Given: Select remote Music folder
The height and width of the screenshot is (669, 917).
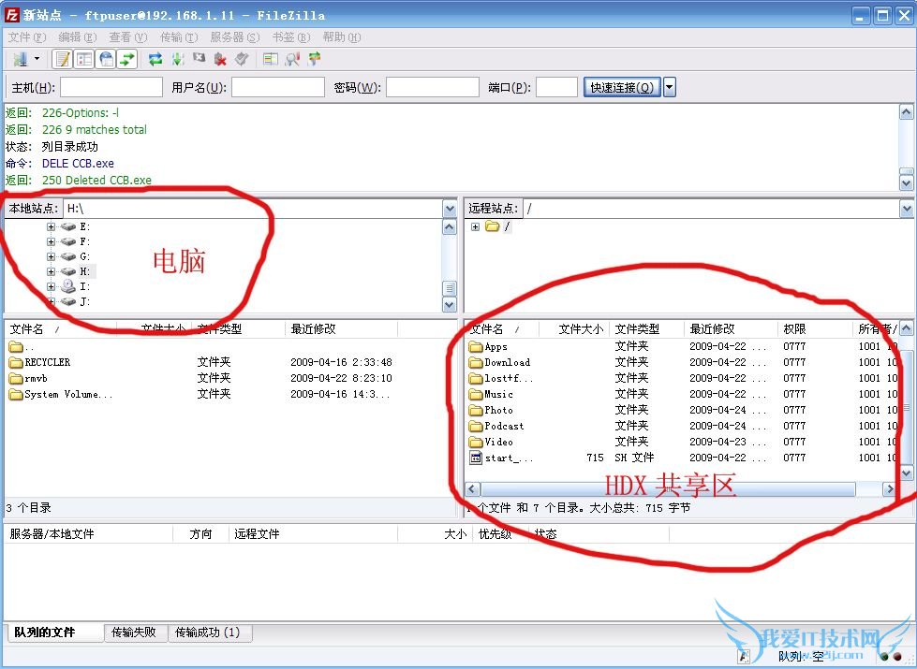Looking at the screenshot, I should [x=498, y=395].
